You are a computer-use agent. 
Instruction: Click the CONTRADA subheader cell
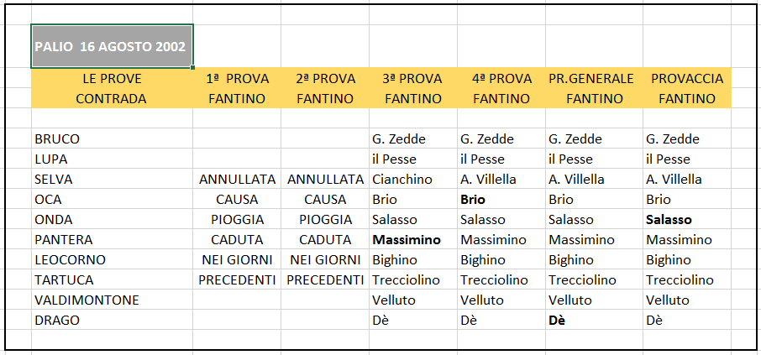click(112, 98)
